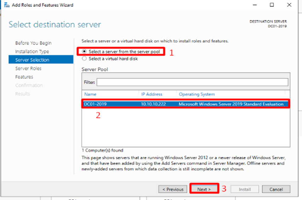Sort server pool by IP Address column

[151, 94]
